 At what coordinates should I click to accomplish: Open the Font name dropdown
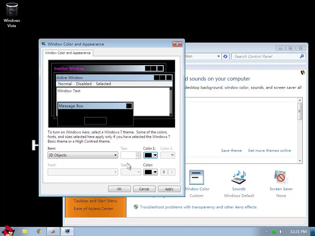tap(83, 172)
